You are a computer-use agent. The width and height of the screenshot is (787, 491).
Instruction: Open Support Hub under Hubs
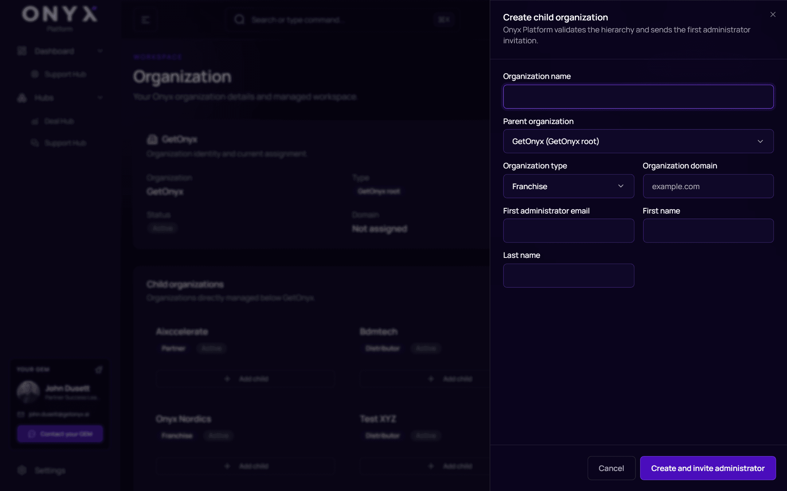point(65,143)
